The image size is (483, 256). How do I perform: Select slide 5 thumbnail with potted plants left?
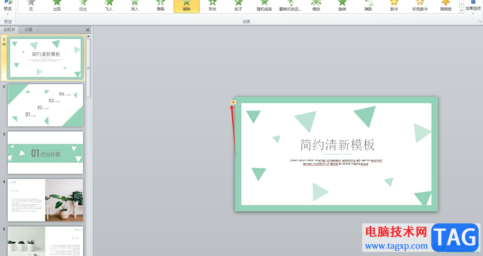[46, 241]
